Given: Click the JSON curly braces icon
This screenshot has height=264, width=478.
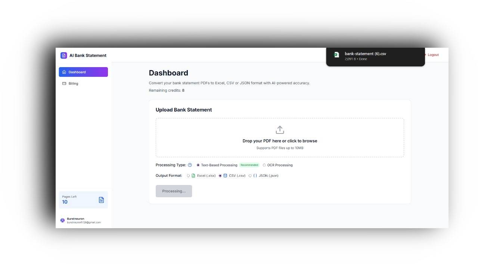Looking at the screenshot, I should (x=255, y=176).
